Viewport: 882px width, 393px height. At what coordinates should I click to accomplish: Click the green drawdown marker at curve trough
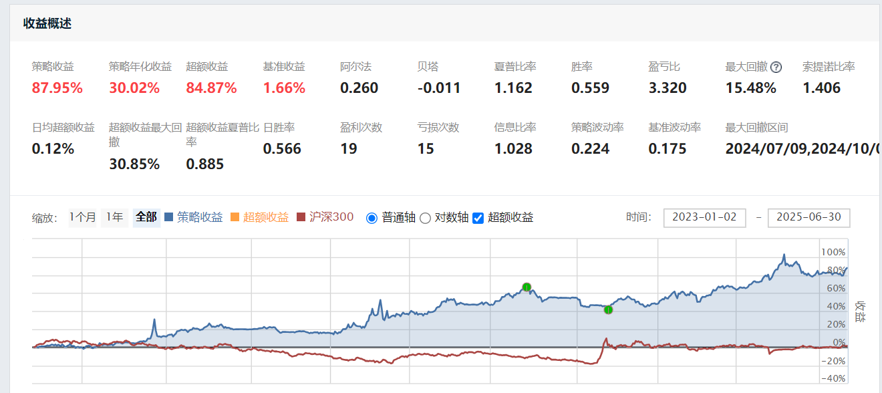coord(608,309)
